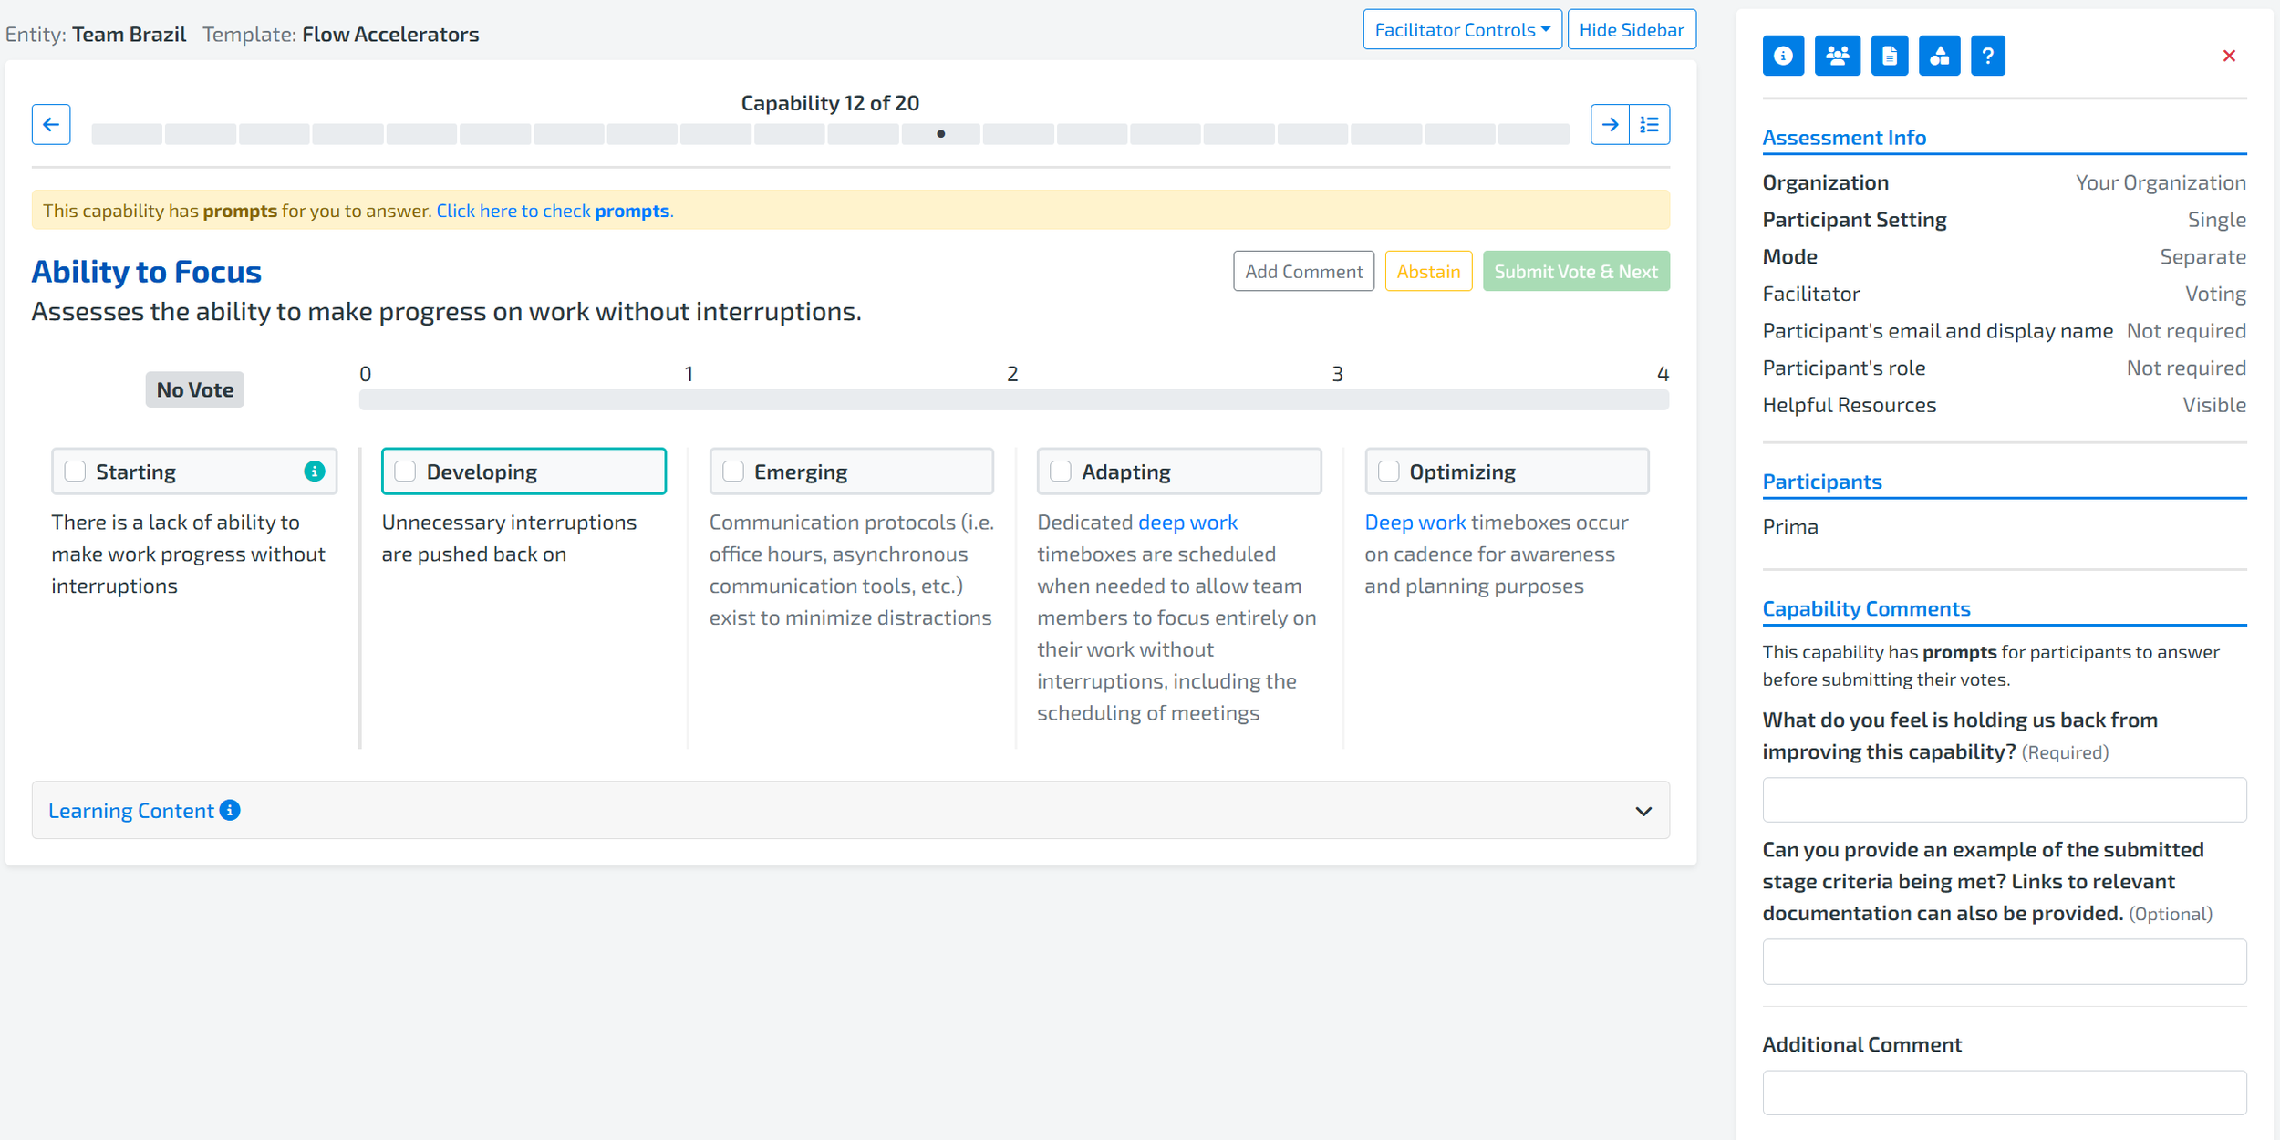Tick the Optimizing stage checkbox
This screenshot has width=2280, height=1140.
click(1388, 472)
